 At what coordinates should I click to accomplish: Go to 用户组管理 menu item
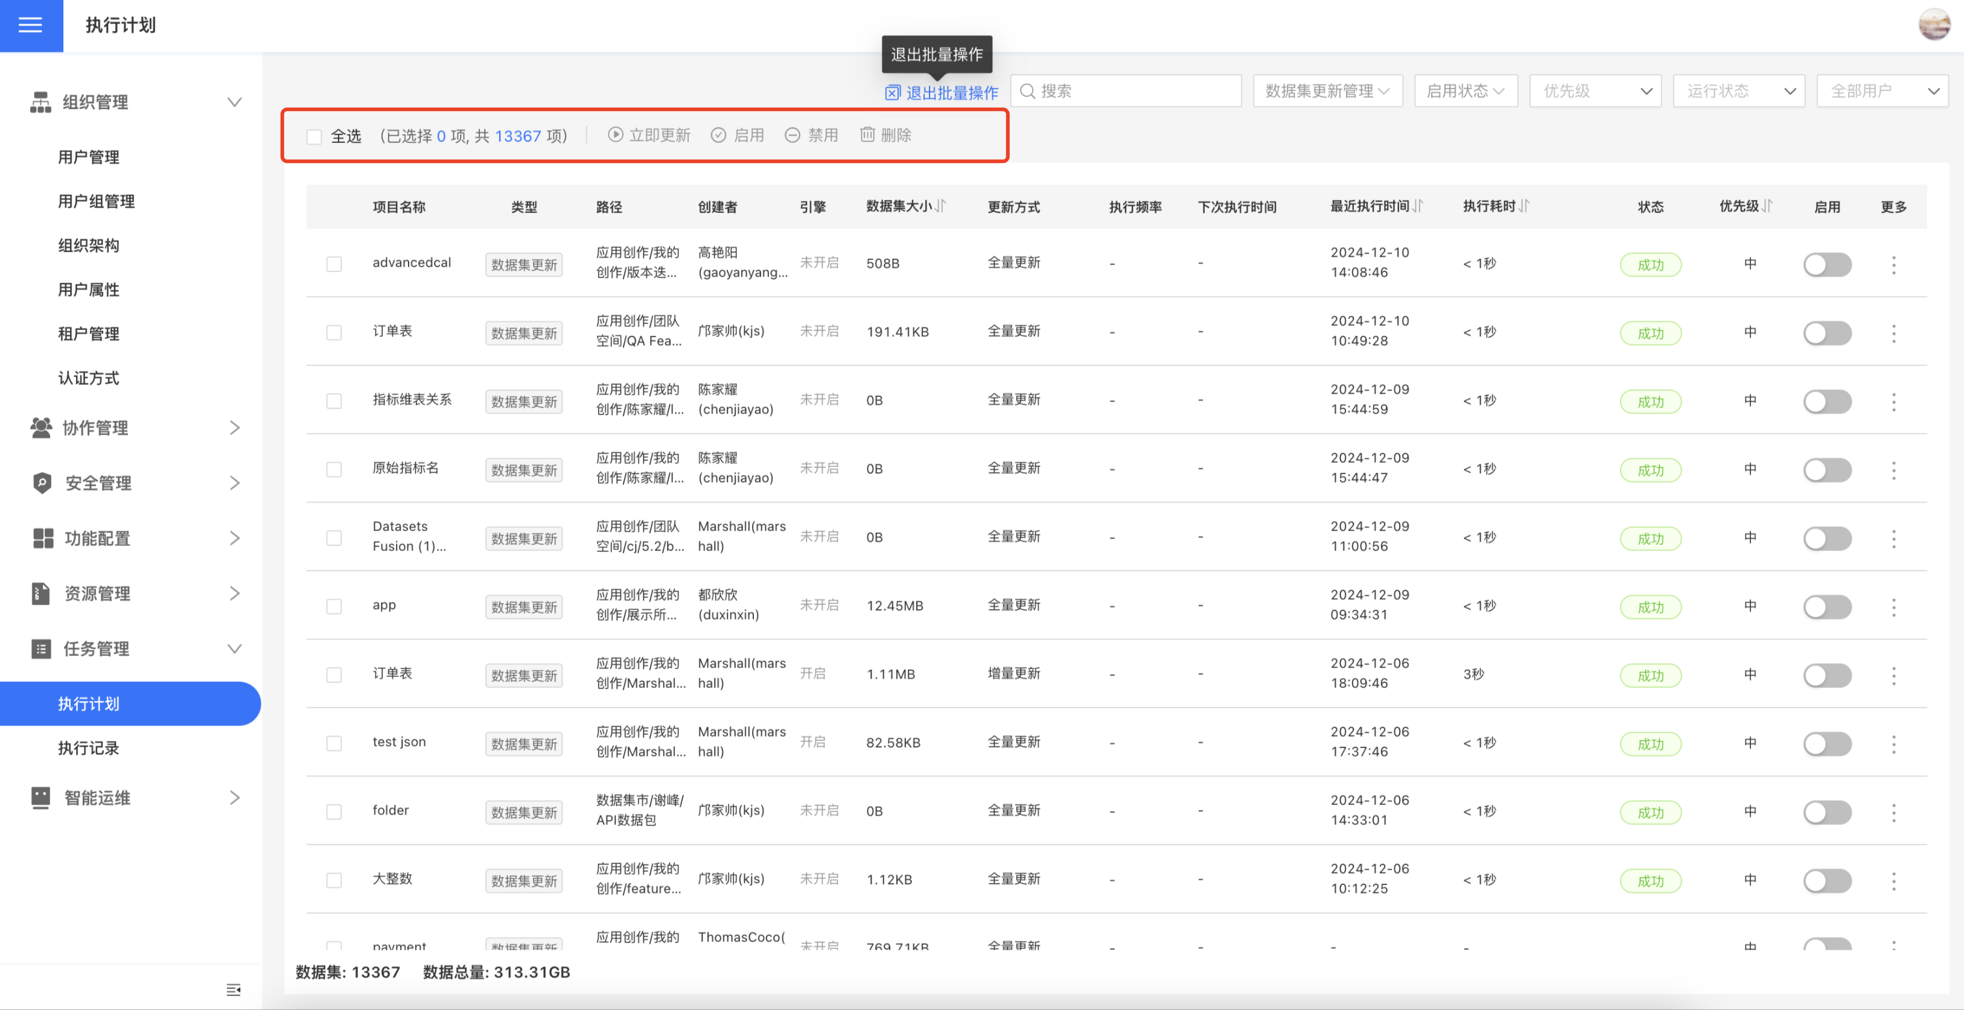(96, 202)
